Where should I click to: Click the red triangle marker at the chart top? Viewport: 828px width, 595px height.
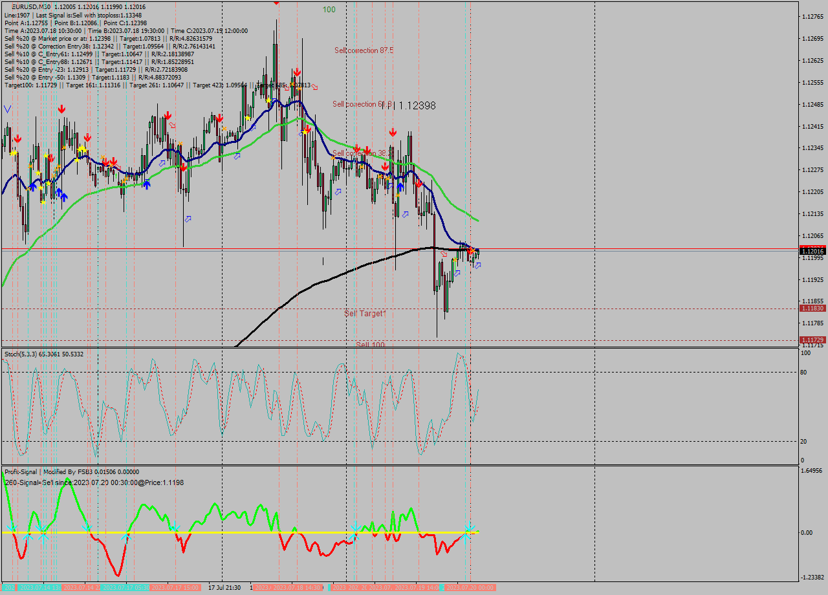[x=276, y=3]
